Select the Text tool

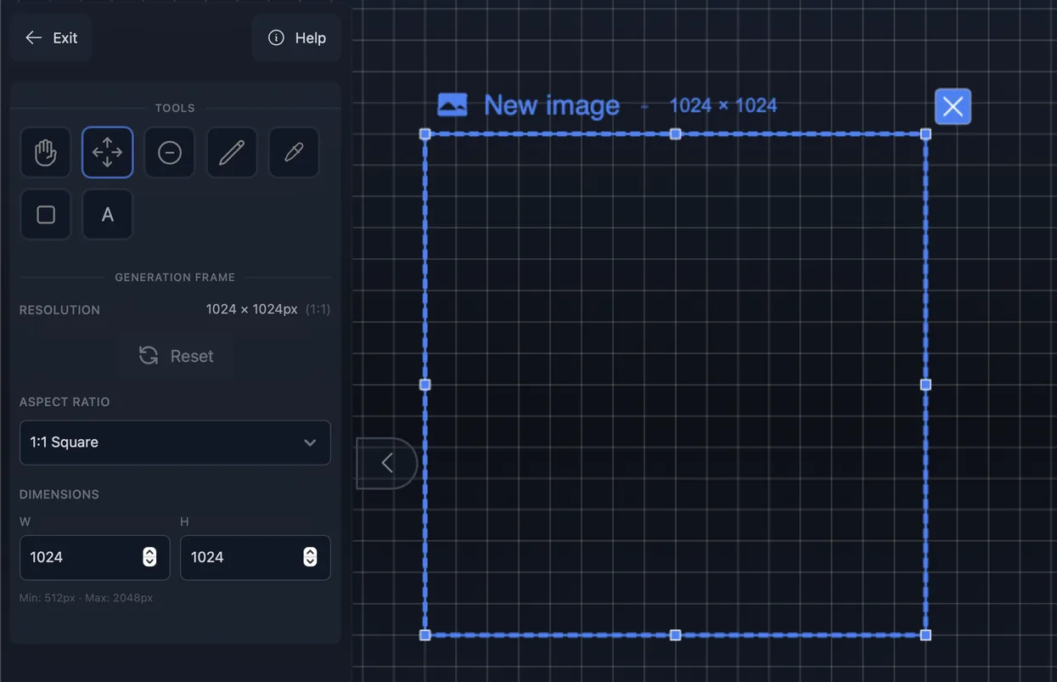pos(107,214)
